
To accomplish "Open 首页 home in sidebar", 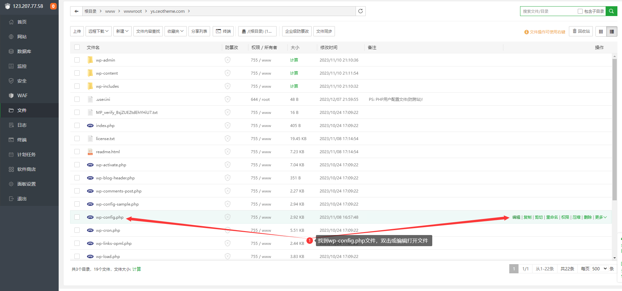I will coord(29,22).
